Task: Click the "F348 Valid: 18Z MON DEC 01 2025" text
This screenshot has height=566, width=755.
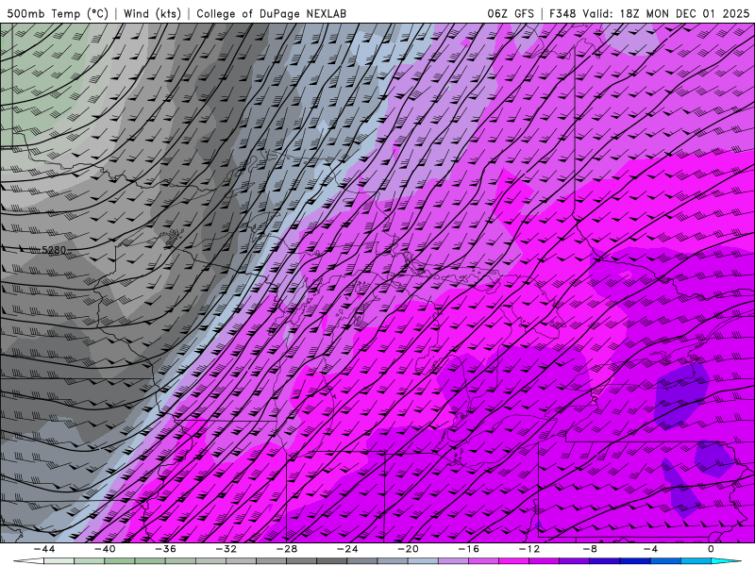Action: [x=649, y=13]
